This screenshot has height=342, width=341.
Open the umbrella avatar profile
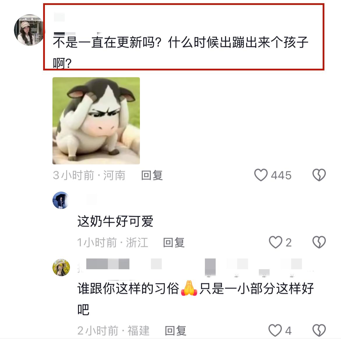[x=61, y=200]
